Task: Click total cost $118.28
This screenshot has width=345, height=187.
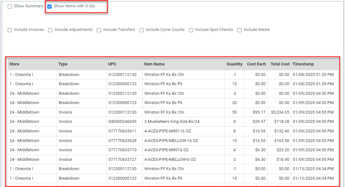Action: pyautogui.click(x=282, y=122)
